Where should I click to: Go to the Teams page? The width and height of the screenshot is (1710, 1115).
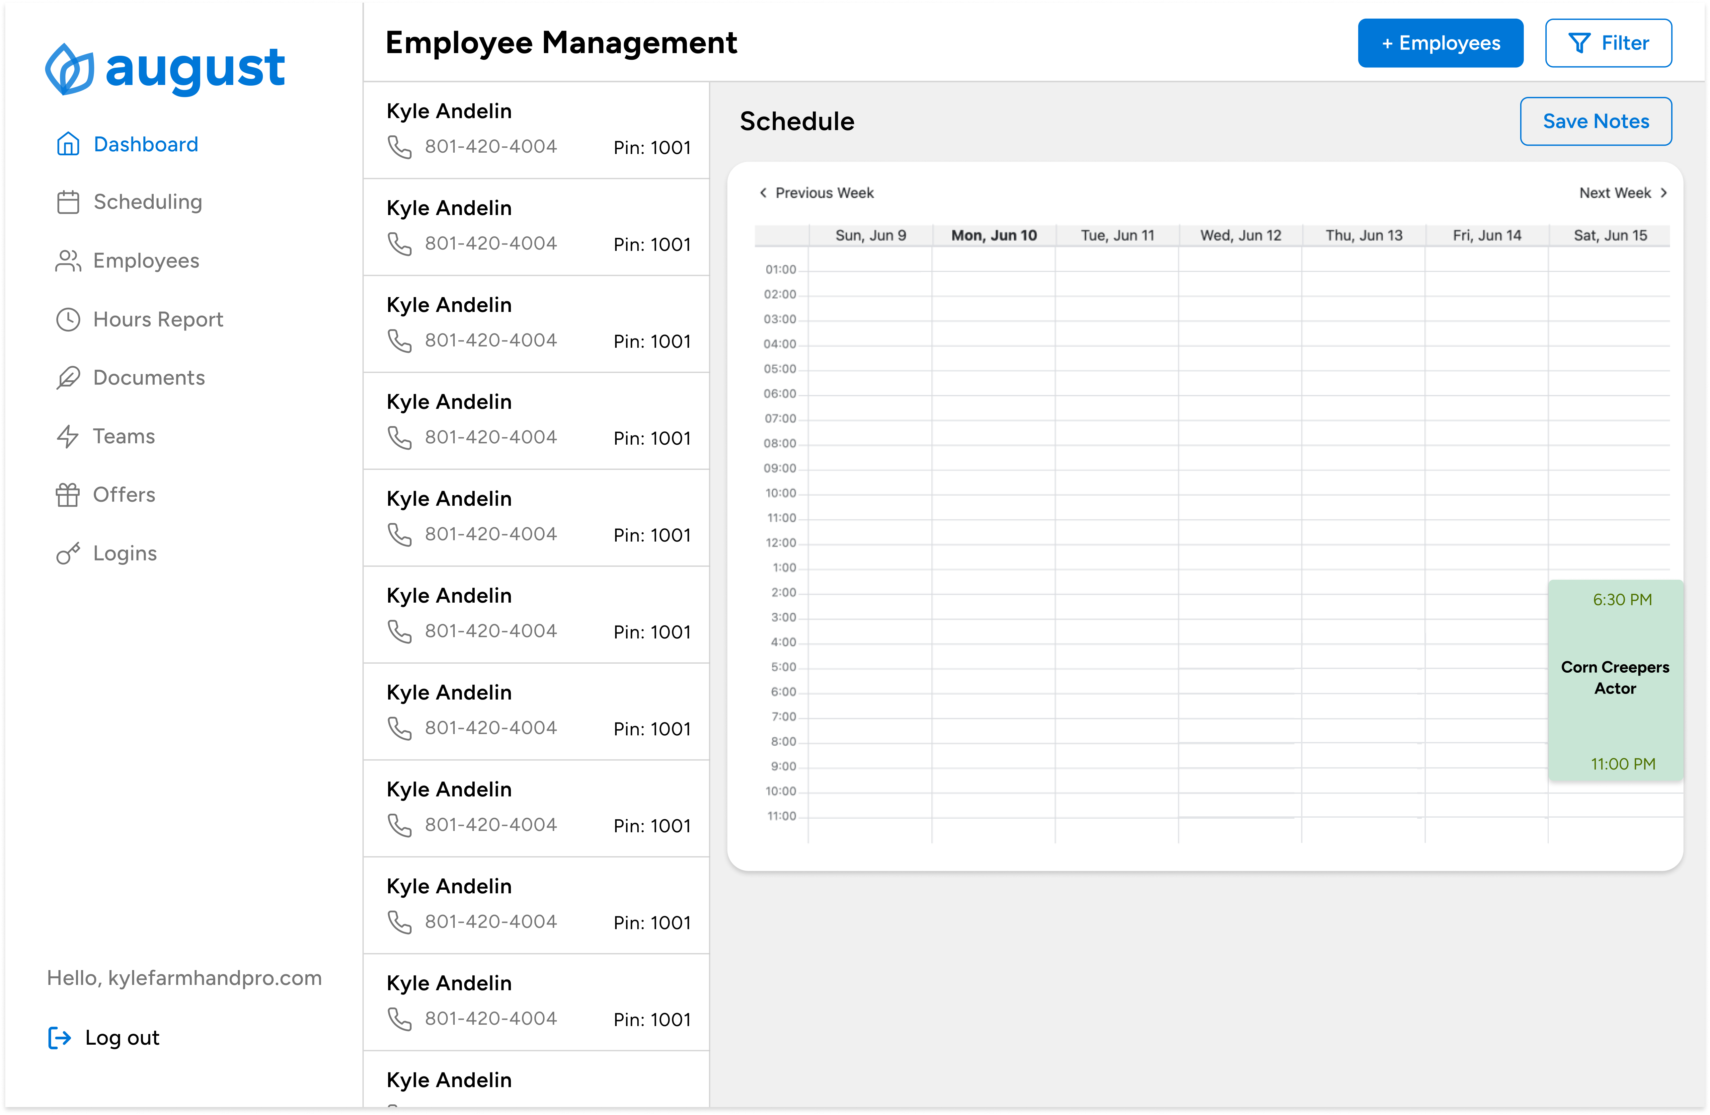tap(106, 436)
